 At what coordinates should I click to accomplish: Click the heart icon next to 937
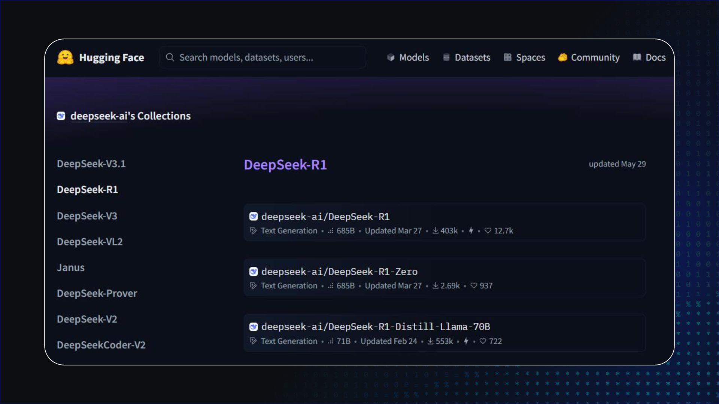point(474,286)
